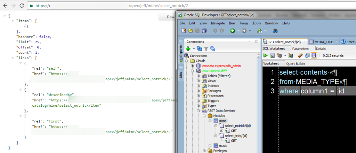Image resolution: width=356 pixels, height=153 pixels.
Task: Click the Autotrace icon
Action: tap(291, 55)
